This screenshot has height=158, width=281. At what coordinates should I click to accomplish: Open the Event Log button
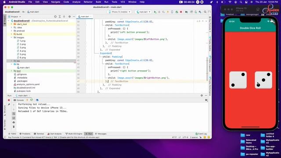(x=201, y=134)
